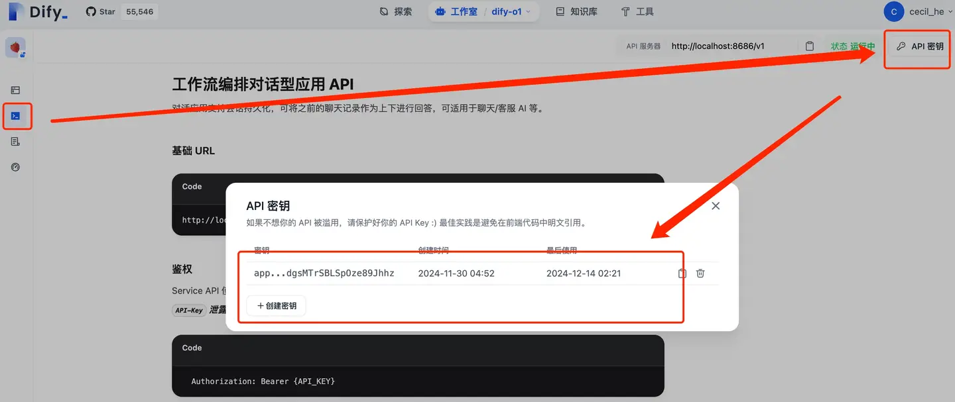Click the 55,546 star count link
This screenshot has width=955, height=402.
coord(139,11)
